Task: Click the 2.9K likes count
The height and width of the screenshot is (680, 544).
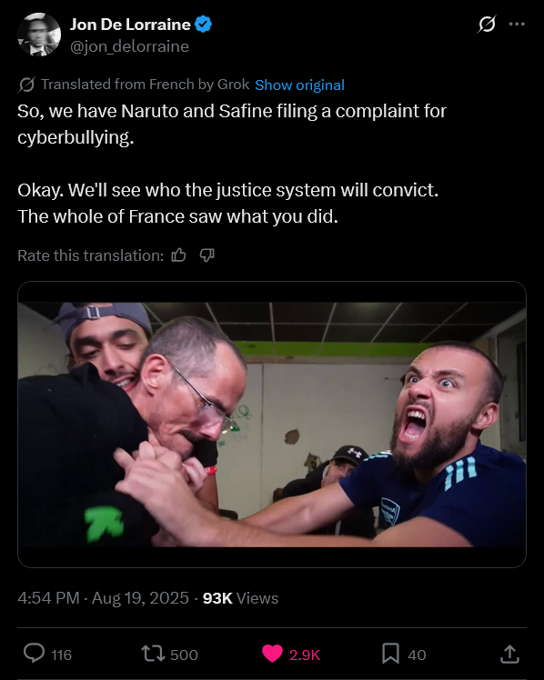Action: [305, 655]
